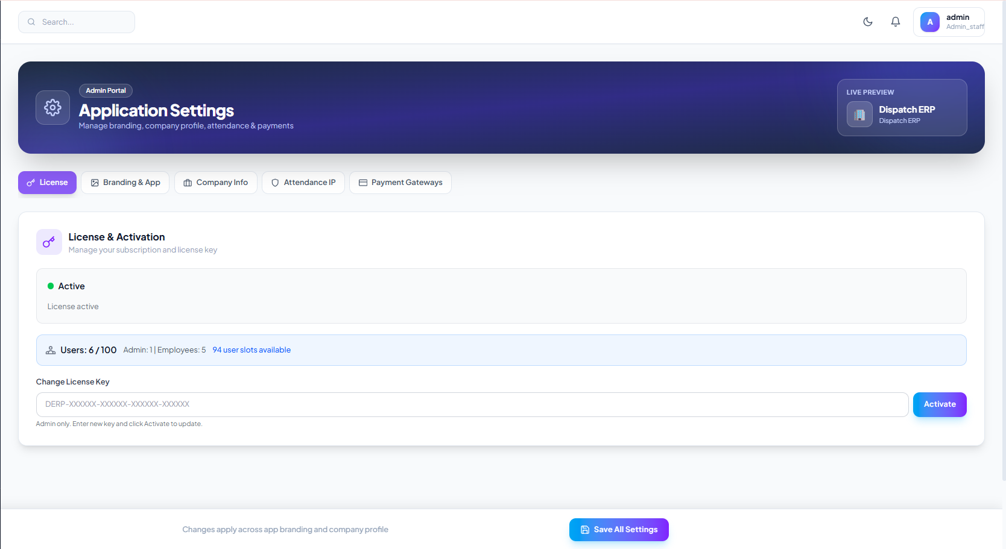Click the search magnifier icon
Screen dimensions: 1006x549
point(31,22)
